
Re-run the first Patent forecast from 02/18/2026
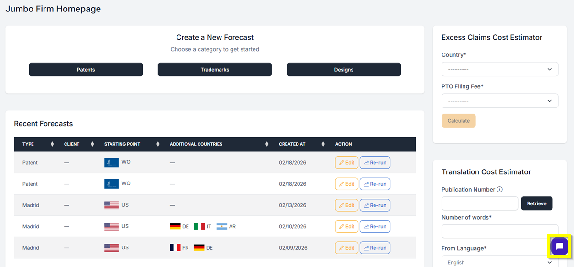click(x=375, y=163)
